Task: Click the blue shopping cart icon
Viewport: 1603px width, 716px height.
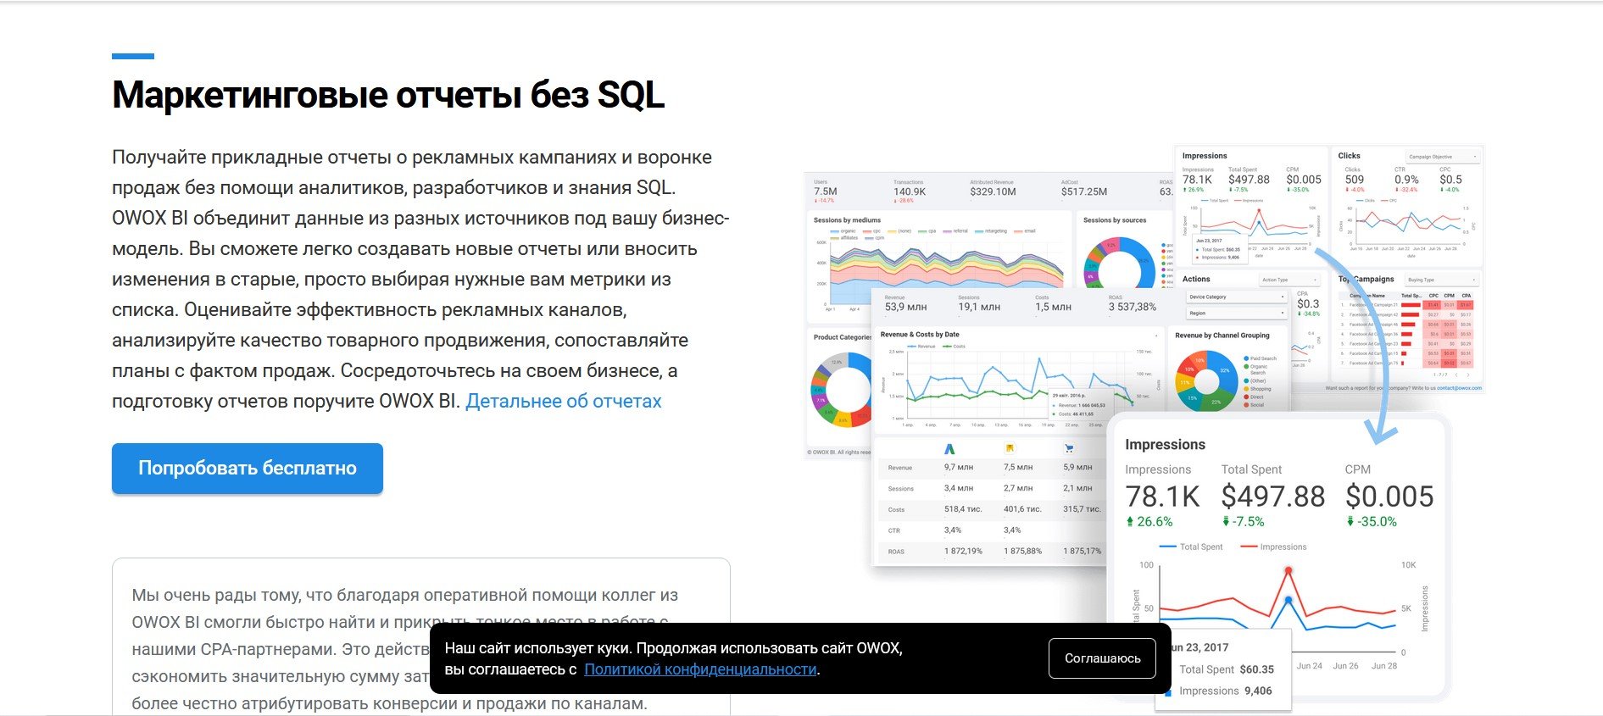Action: pos(1069,448)
